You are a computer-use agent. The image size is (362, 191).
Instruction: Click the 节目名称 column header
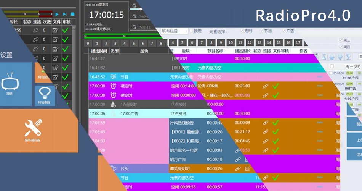[215, 51]
